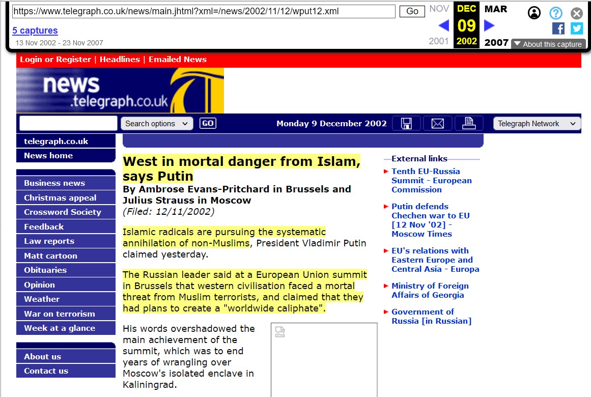Open Matt cartoon sidebar item
Screen dimensions: 591x397
(66, 256)
